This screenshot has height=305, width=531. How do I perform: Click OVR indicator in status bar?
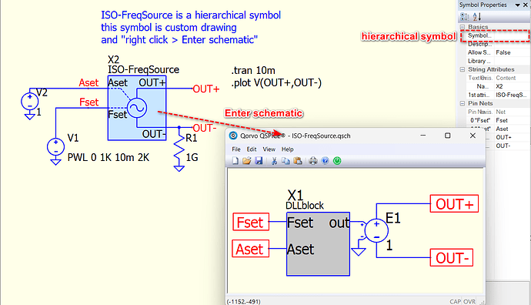(469, 301)
